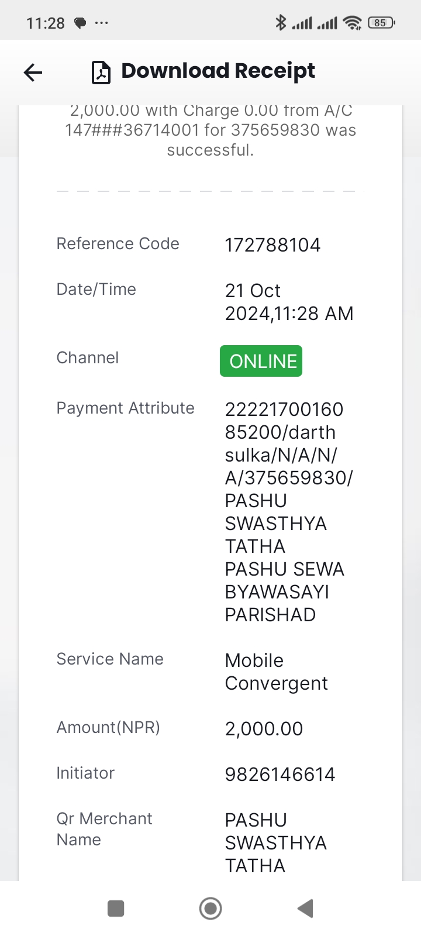
Task: Tap the Mobile Convergent service name
Action: (276, 672)
